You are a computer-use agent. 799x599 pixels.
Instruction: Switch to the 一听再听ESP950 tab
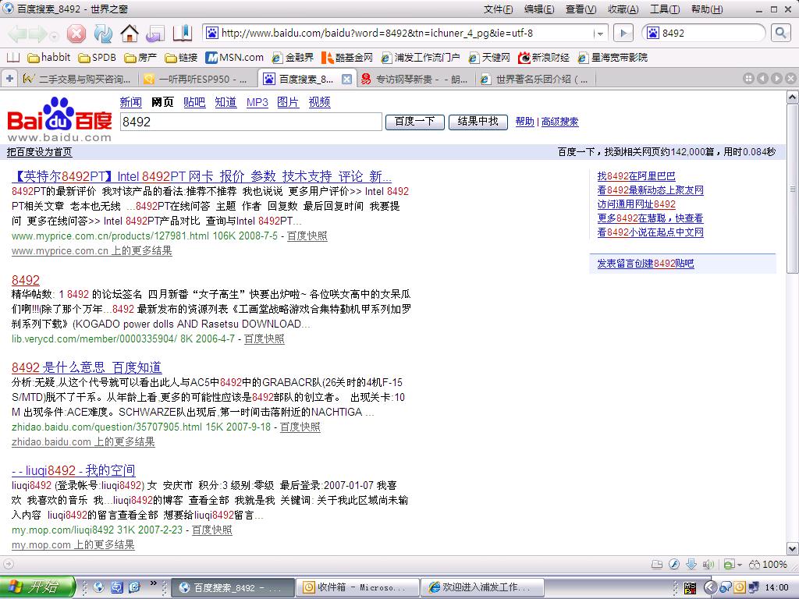197,79
